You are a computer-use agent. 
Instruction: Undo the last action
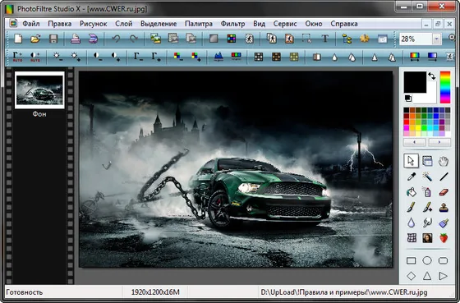pyautogui.click(x=116, y=39)
